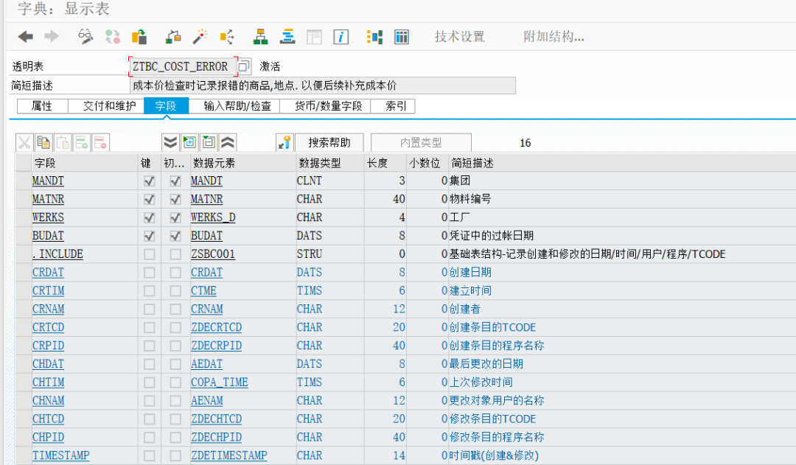796x465 pixels.
Task: Click the forward arrow toolbar icon
Action: pos(52,37)
